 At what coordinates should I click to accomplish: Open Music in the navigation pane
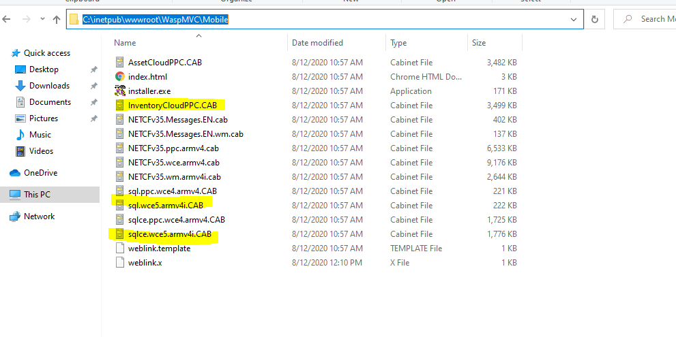[40, 135]
